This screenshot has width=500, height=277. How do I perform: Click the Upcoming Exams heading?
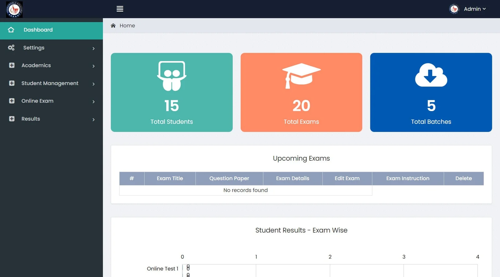point(301,158)
